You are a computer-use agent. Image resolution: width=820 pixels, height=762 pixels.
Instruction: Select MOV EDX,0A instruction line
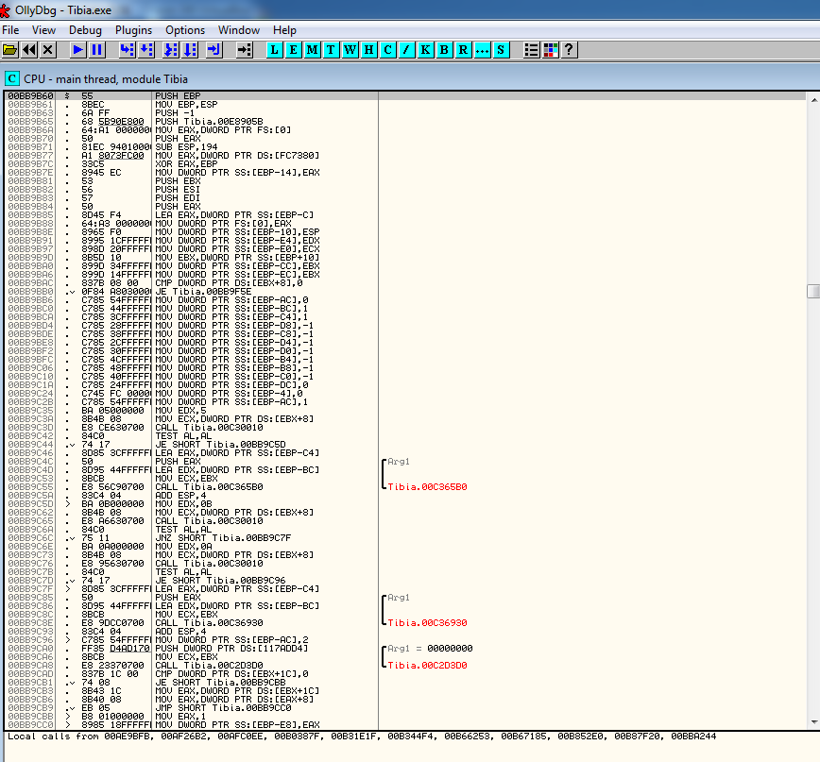[183, 547]
